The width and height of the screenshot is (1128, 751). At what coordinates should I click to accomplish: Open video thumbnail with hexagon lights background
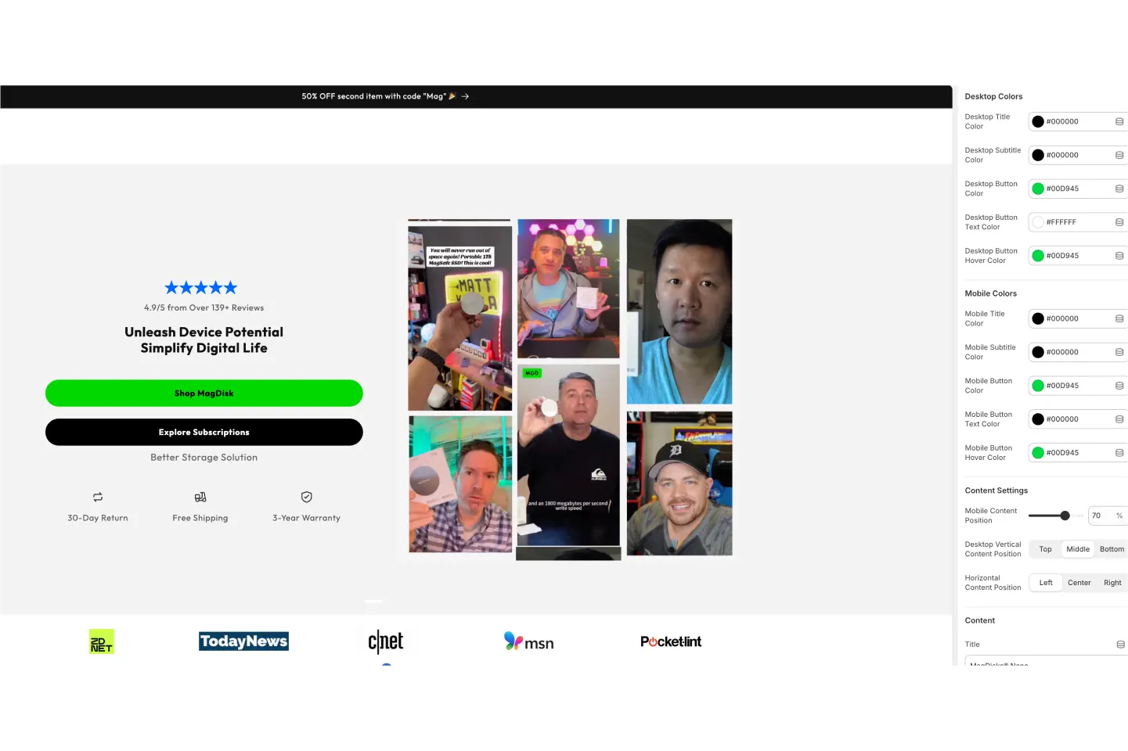tap(568, 289)
